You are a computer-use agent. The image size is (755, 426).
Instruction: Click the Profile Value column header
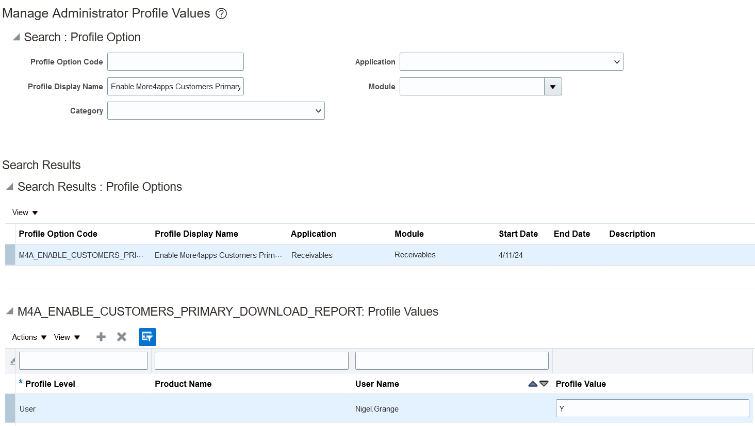click(x=581, y=384)
